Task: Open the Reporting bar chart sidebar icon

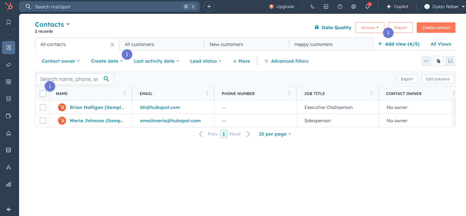Action: [x=9, y=184]
